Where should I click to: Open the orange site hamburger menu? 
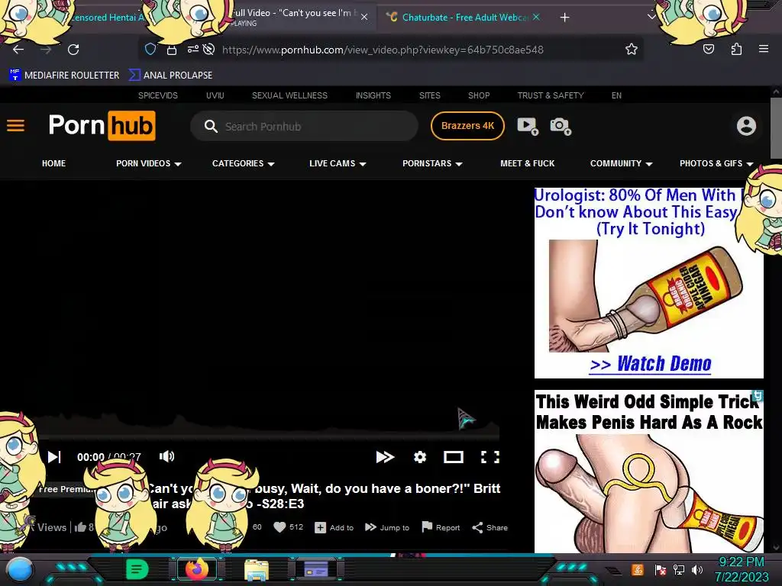pos(15,126)
